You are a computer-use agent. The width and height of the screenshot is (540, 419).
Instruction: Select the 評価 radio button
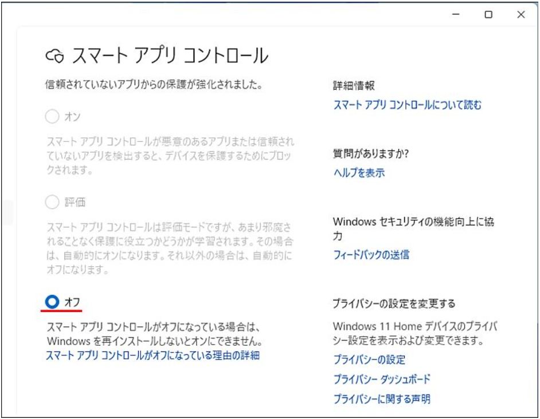(x=52, y=202)
